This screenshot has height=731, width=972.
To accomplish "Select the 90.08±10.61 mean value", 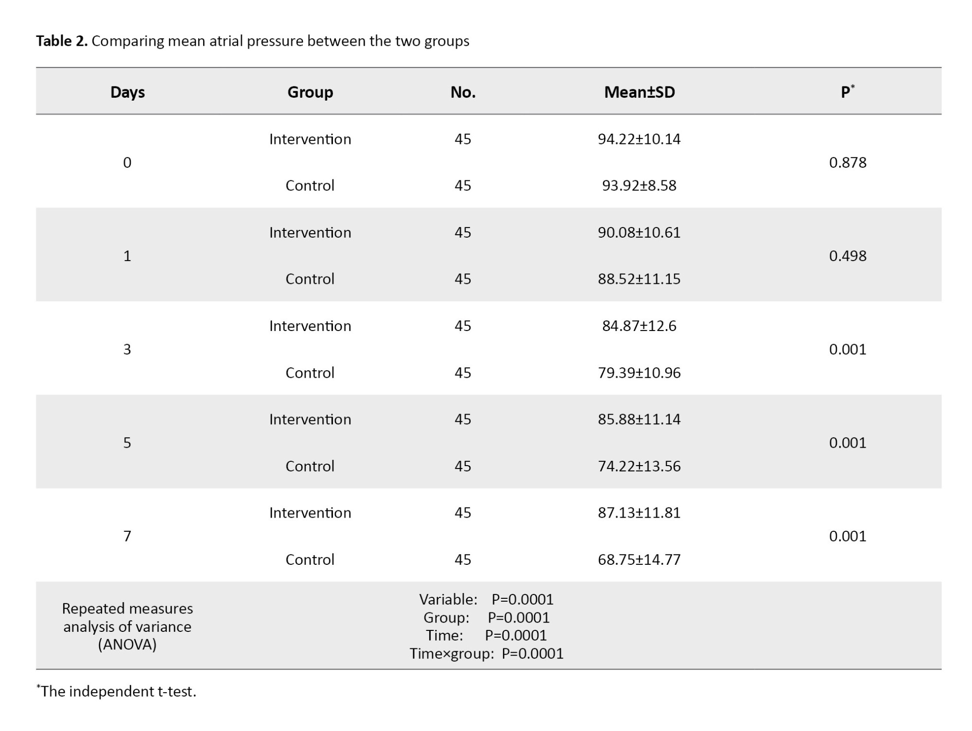I will (x=639, y=232).
